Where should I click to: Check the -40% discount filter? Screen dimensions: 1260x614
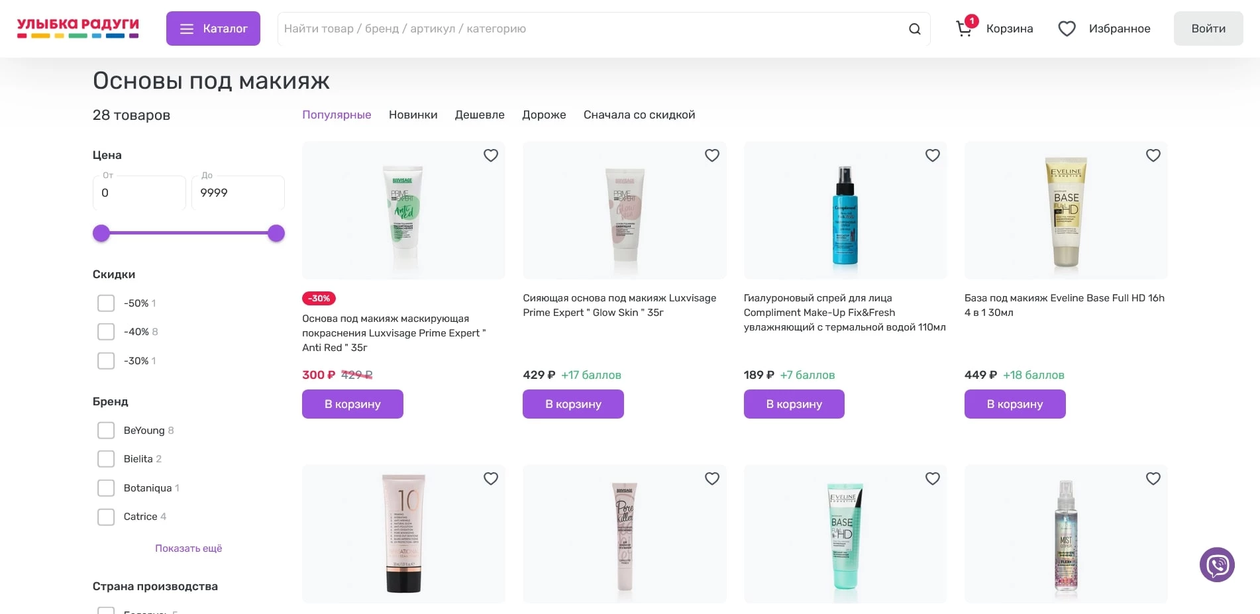tap(106, 332)
